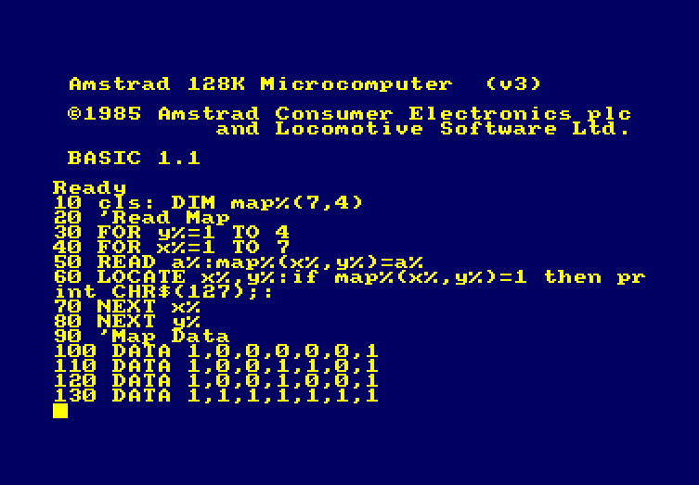Image resolution: width=699 pixels, height=485 pixels.
Task: Click Locomotive Software Ltd. text
Action: click(x=452, y=129)
